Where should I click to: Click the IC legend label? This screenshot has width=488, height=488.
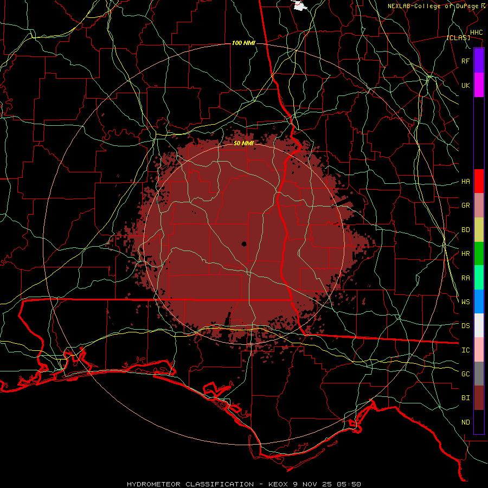coord(465,350)
